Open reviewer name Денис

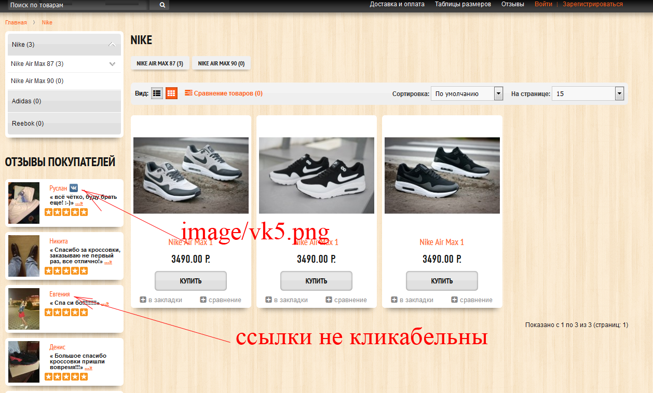(58, 347)
